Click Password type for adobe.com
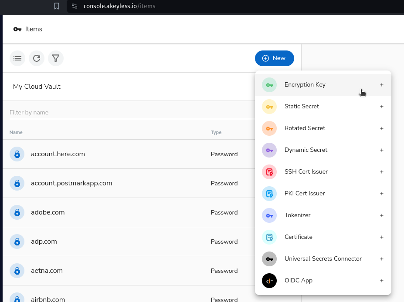Viewport: 404px width, 302px height. 224,212
